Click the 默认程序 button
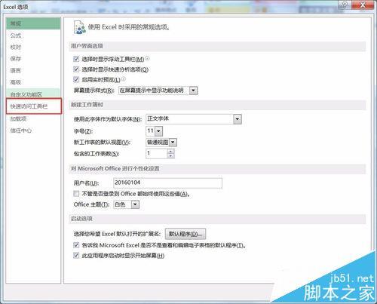The height and width of the screenshot is (304, 377). [x=185, y=234]
